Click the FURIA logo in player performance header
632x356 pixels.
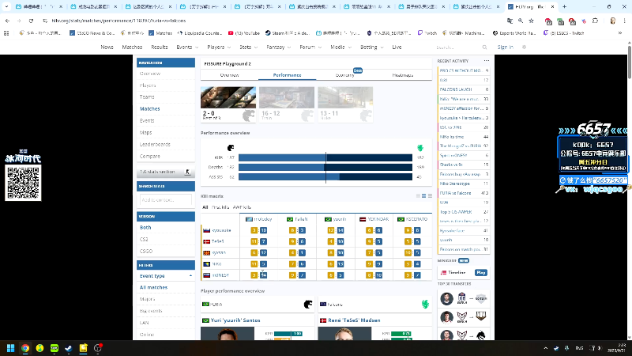[x=308, y=305]
